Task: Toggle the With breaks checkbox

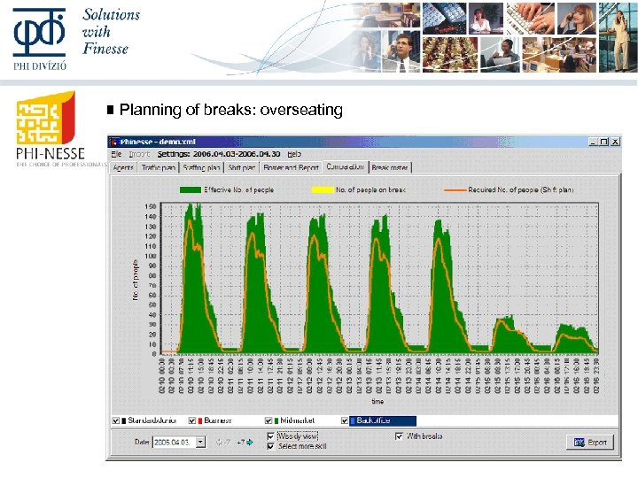Action: point(399,436)
